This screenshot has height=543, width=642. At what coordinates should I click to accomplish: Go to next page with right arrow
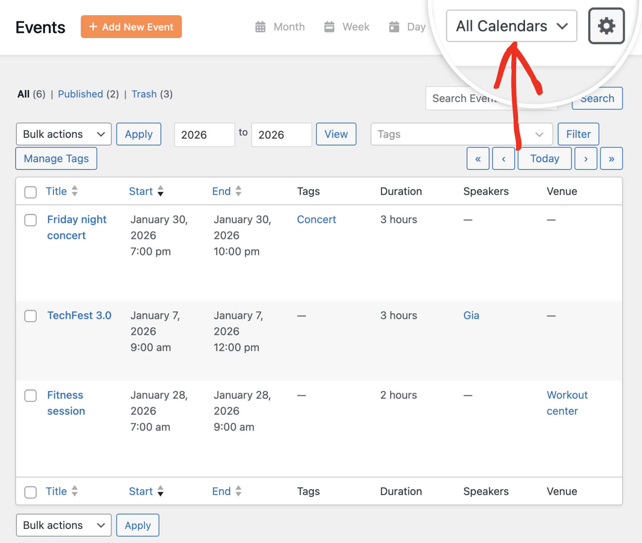point(586,158)
